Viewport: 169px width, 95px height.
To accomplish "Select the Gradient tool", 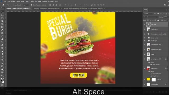I will click(2, 48).
